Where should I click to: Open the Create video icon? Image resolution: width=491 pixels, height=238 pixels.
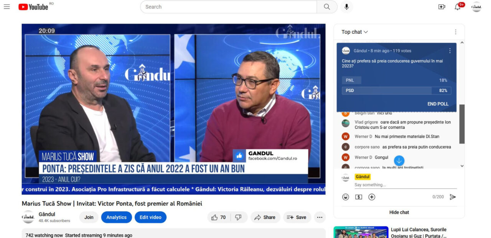coord(442,7)
